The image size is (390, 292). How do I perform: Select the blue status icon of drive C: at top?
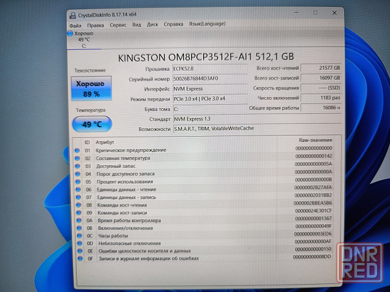tap(70, 34)
